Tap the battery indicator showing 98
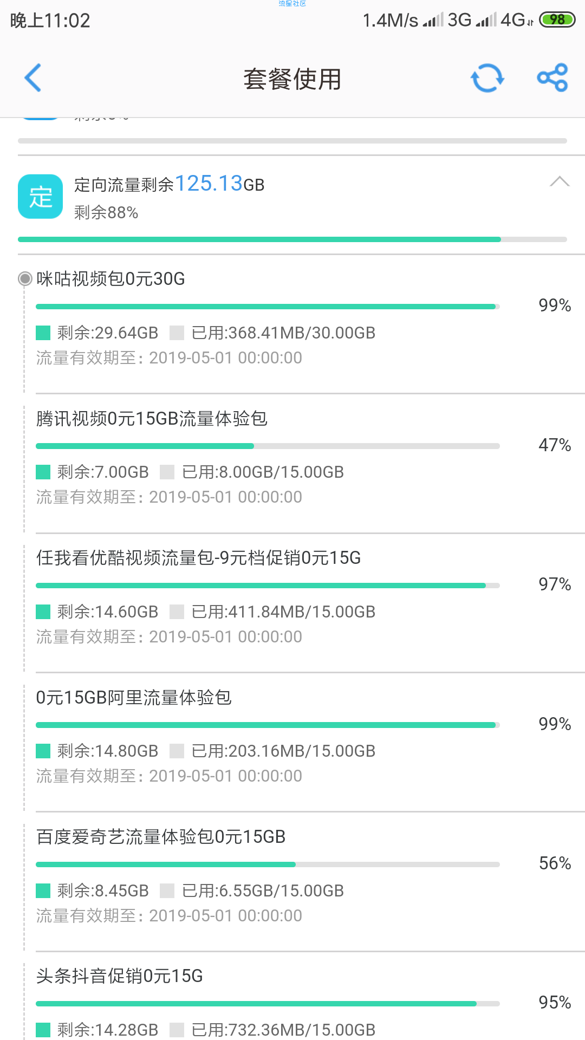This screenshot has width=585, height=1040. click(557, 20)
